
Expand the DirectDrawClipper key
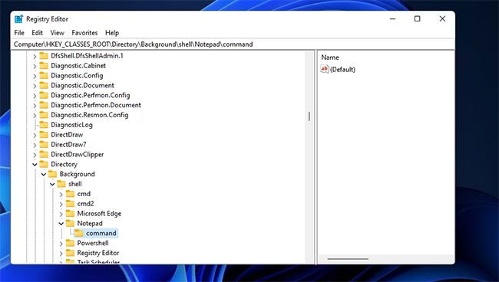[35, 155]
